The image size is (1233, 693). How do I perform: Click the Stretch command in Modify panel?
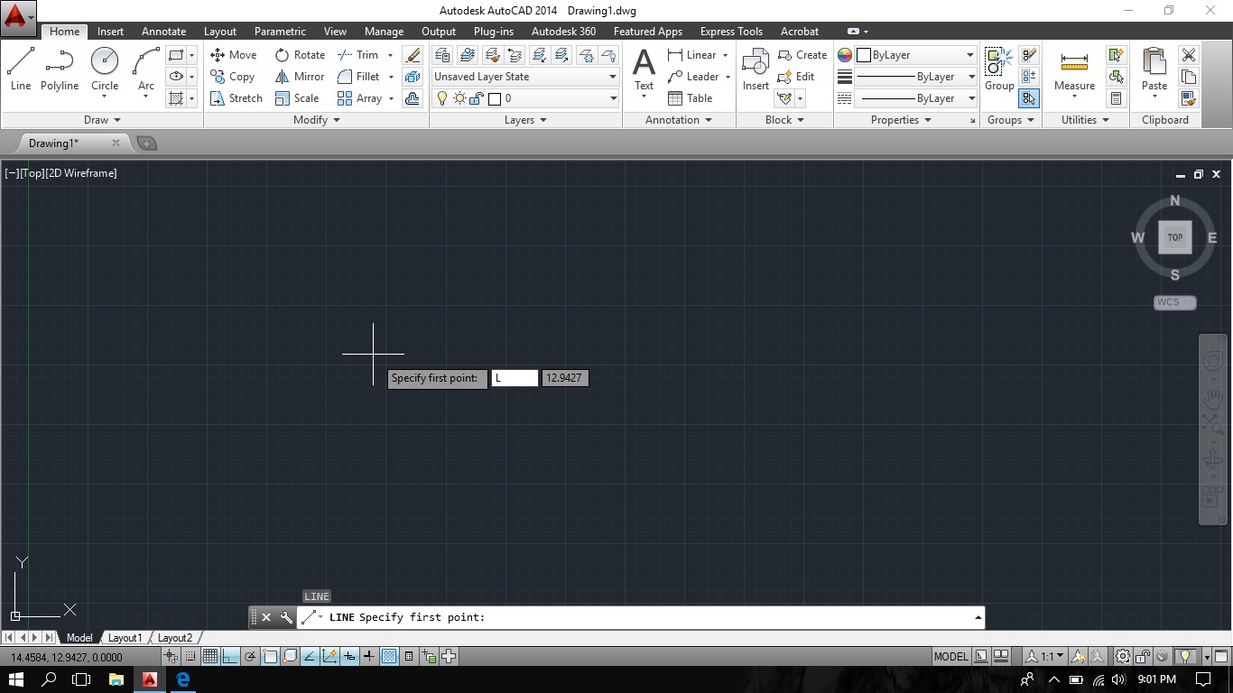tap(236, 98)
